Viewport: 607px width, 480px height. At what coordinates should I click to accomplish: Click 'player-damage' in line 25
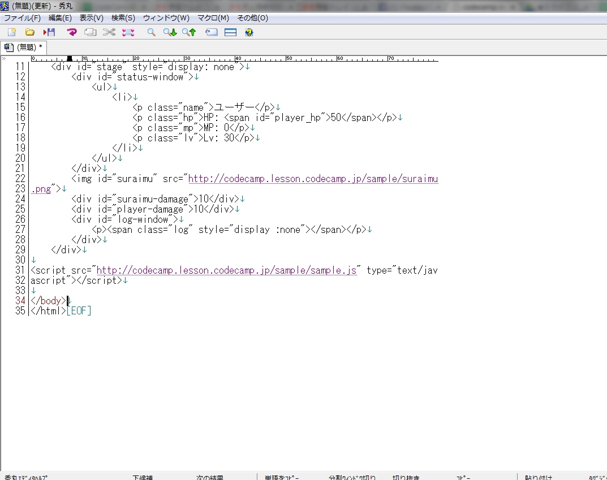pyautogui.click(x=150, y=209)
